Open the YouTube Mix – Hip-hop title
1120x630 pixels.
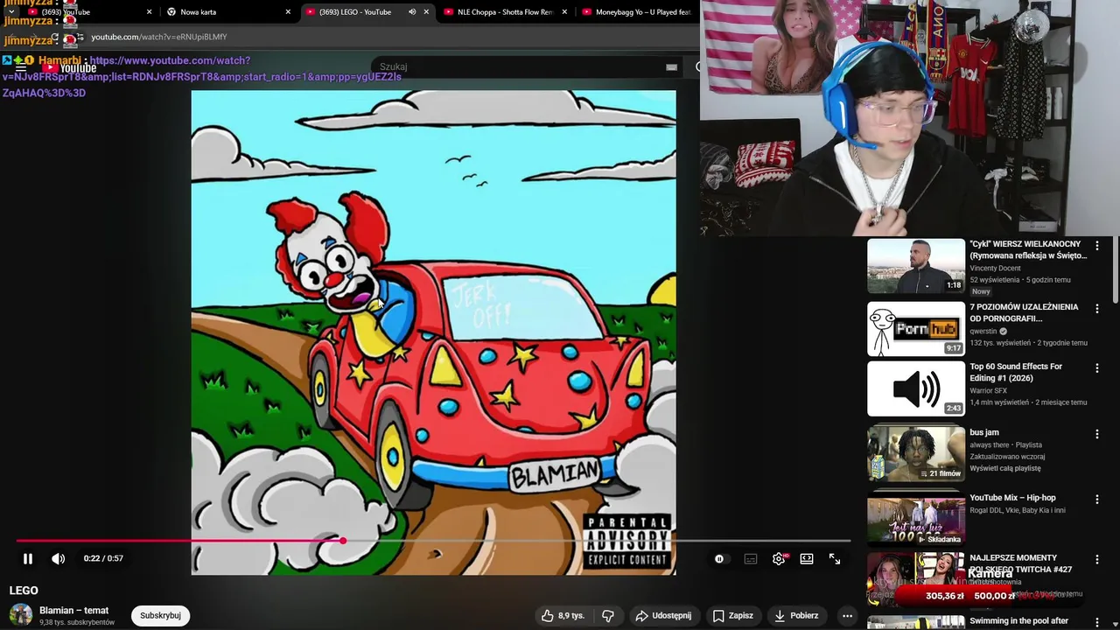click(x=1012, y=498)
